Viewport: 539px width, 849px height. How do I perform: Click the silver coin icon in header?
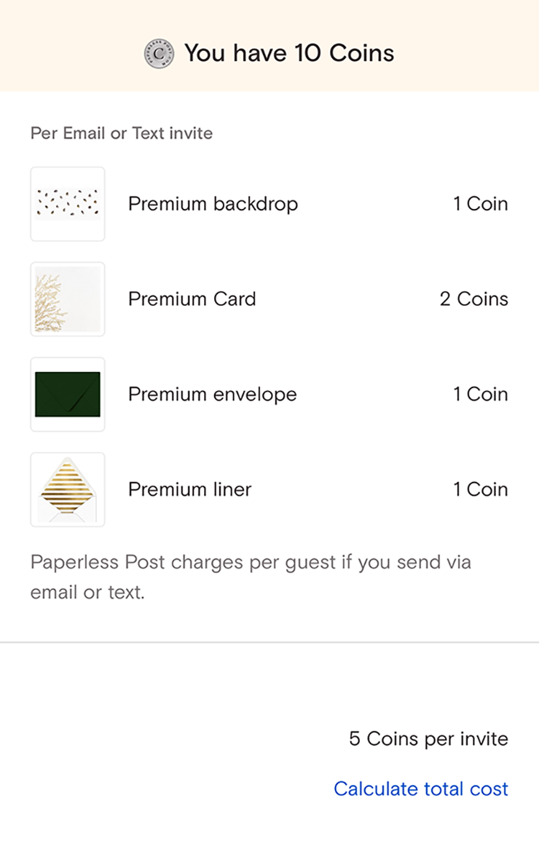(x=159, y=53)
